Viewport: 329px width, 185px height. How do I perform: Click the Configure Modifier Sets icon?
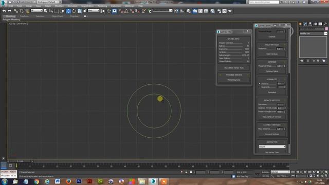pos(324,61)
